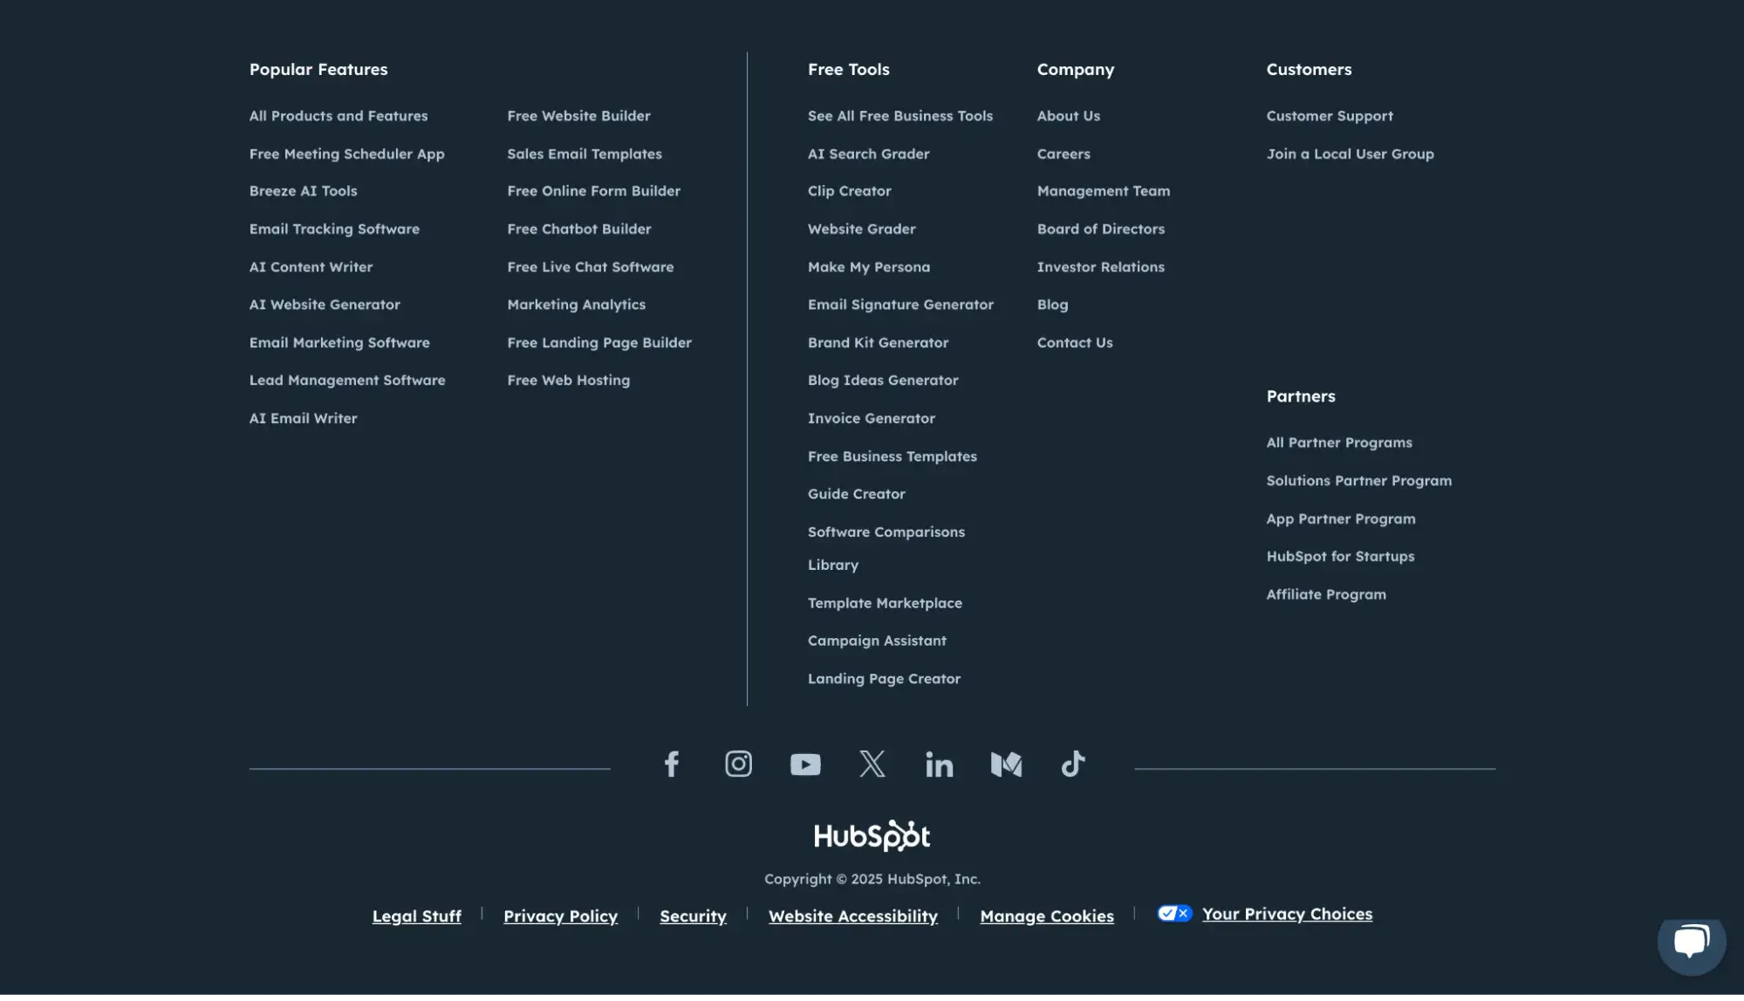Open Email Marketing Software link
This screenshot has width=1744, height=1001.
tap(339, 345)
